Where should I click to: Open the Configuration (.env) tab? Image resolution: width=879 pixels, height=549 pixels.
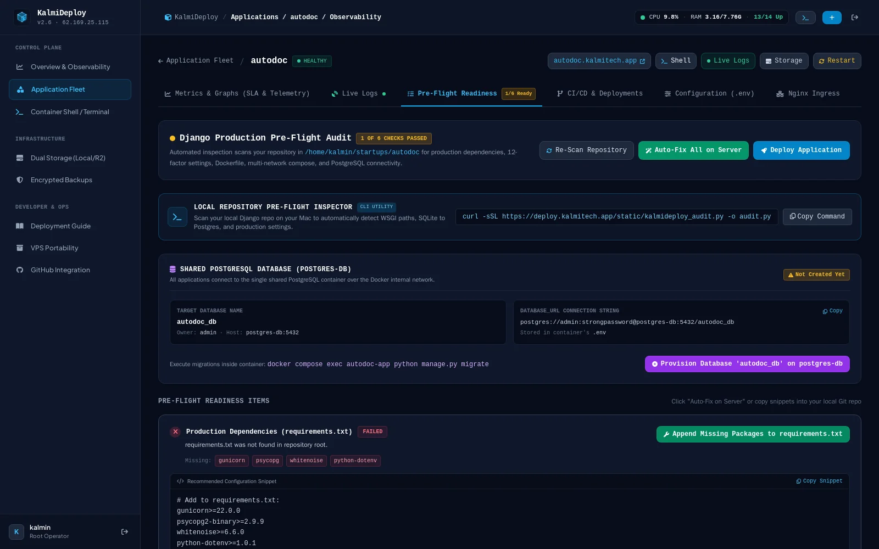pos(709,94)
